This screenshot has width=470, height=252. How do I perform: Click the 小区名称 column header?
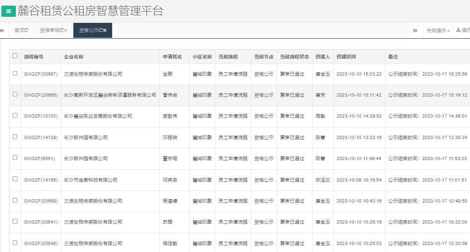click(202, 56)
